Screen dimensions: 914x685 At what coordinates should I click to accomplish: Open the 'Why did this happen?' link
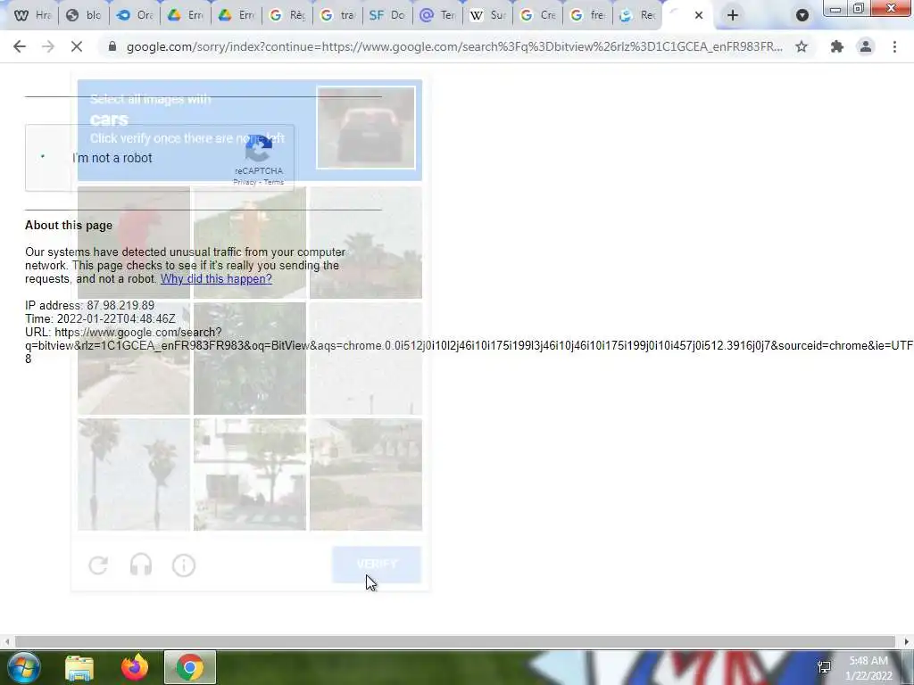(216, 278)
